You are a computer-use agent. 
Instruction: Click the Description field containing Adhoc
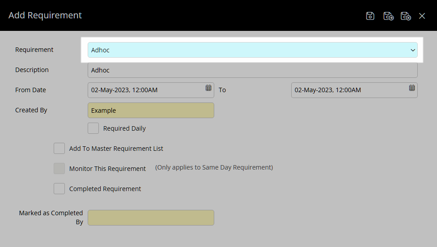pos(253,70)
